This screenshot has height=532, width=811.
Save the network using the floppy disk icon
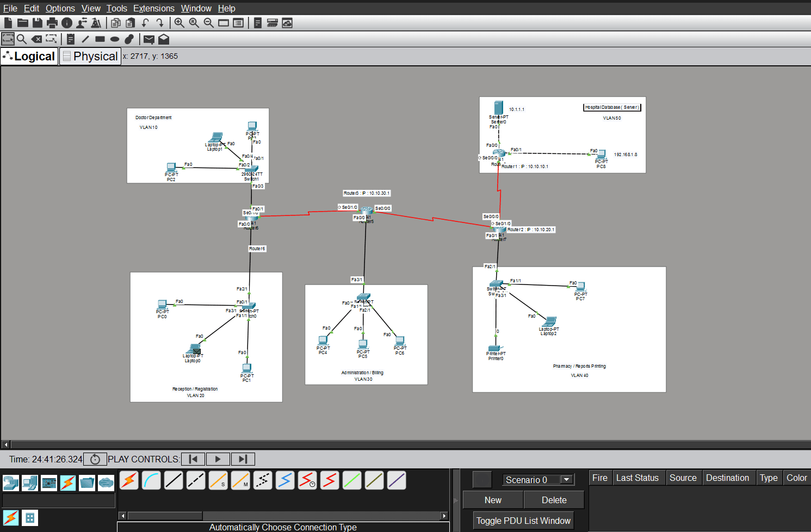(38, 23)
